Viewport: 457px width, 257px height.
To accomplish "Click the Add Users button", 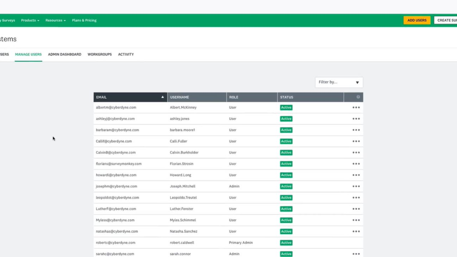I will [417, 20].
